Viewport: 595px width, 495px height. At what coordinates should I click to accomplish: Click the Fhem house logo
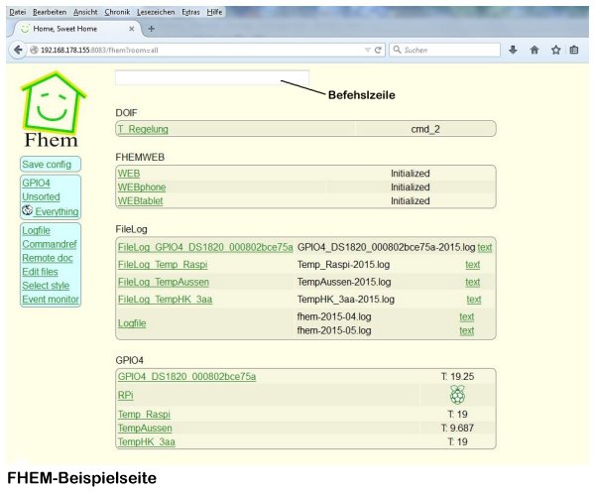(50, 111)
